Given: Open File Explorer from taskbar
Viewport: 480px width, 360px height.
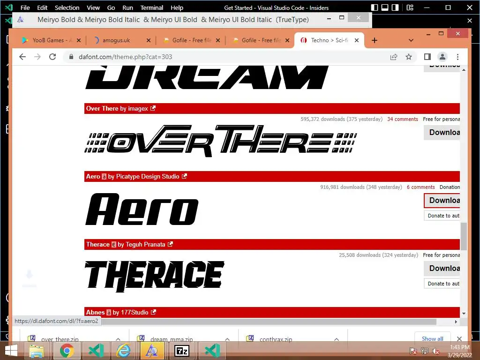Looking at the screenshot, I should 37,351.
